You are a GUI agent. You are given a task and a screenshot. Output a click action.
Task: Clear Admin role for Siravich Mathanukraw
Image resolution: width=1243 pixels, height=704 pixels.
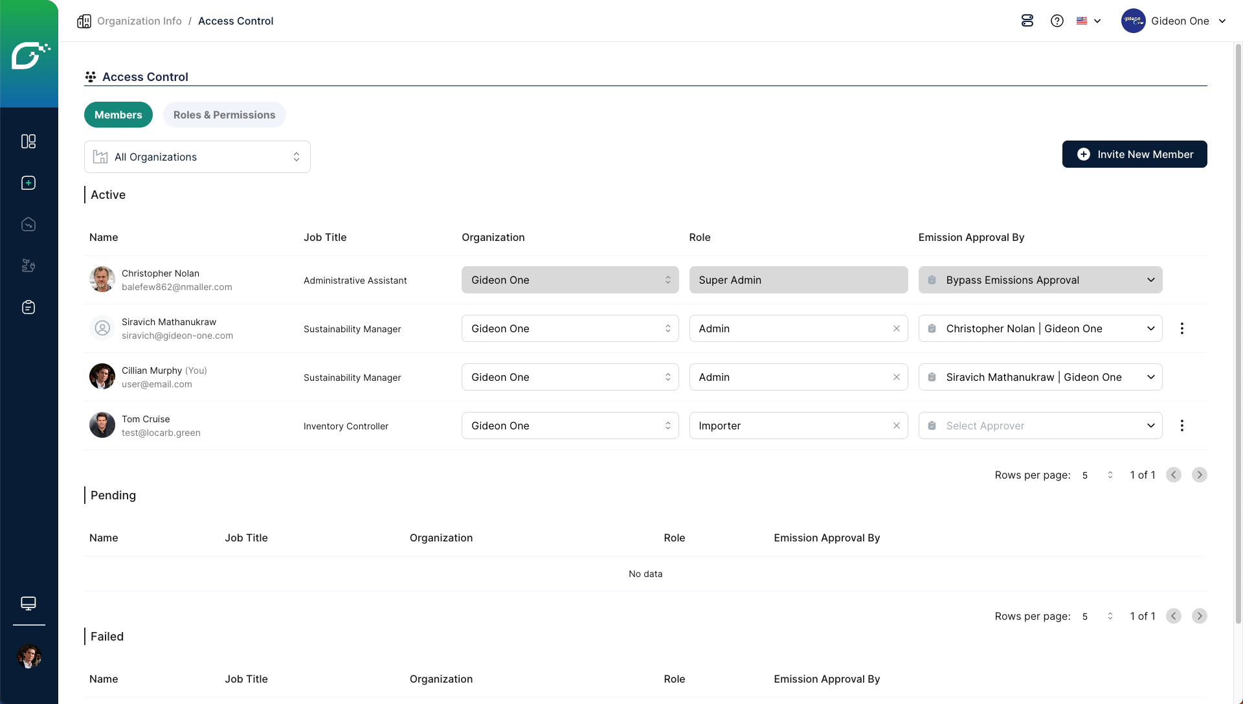click(x=897, y=328)
